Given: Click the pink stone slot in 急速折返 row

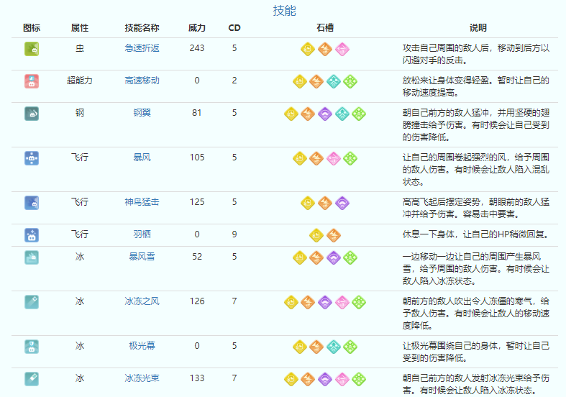Looking at the screenshot, I should pos(342,49).
